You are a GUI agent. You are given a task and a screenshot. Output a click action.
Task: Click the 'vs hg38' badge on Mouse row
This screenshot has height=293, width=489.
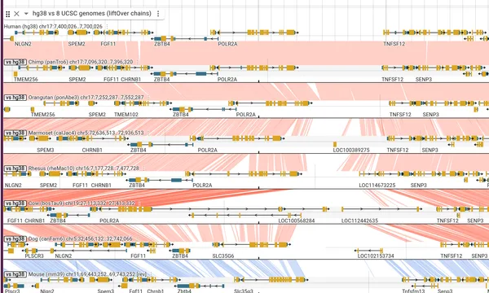pos(15,274)
